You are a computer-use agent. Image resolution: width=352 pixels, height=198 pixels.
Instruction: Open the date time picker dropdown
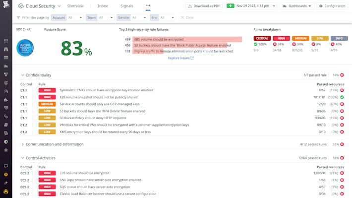[251, 6]
